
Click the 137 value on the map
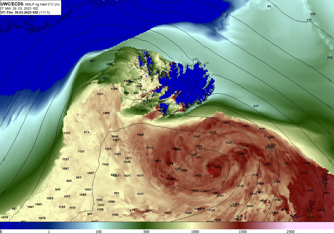(x=309, y=20)
